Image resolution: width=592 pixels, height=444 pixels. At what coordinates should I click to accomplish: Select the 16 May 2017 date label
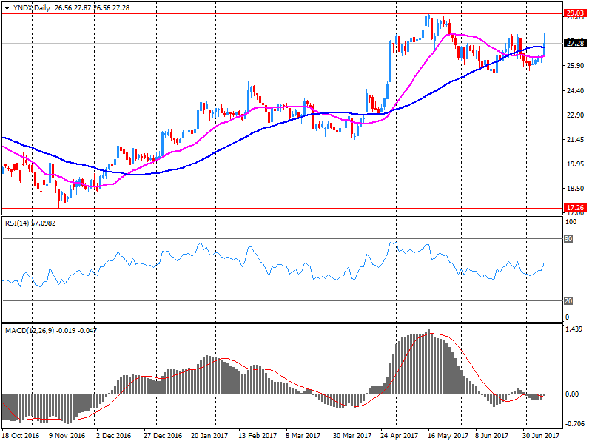click(x=448, y=436)
